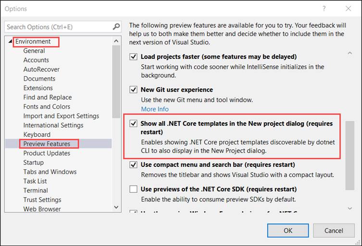Toggle Show all .NET Core templates checkbox
The width and height of the screenshot is (362, 246).
coord(134,124)
